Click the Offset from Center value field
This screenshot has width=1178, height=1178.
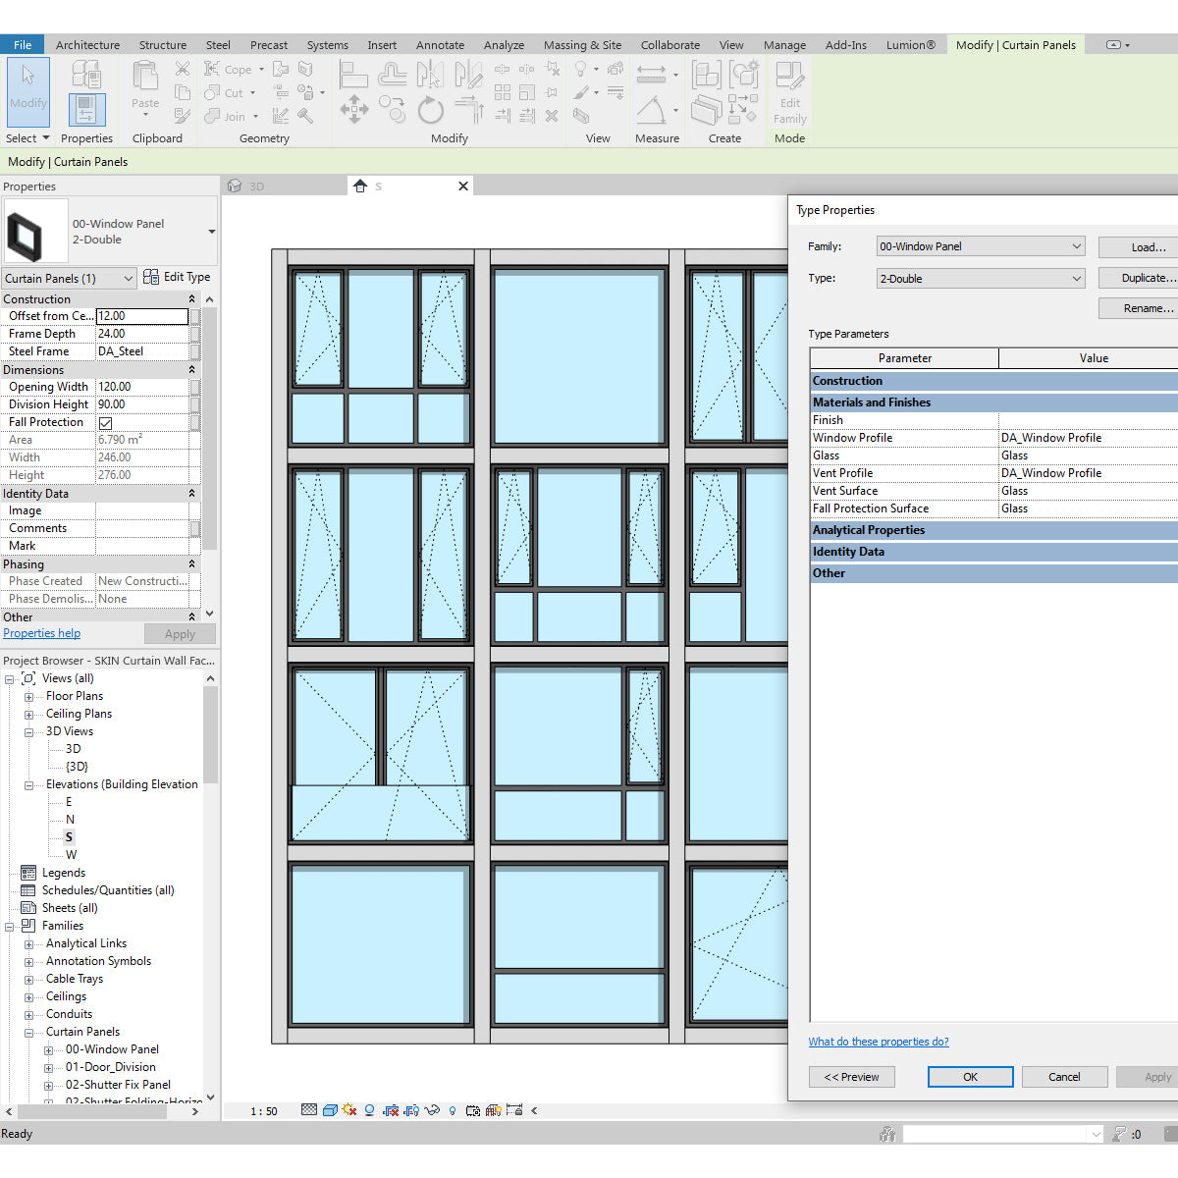click(141, 316)
